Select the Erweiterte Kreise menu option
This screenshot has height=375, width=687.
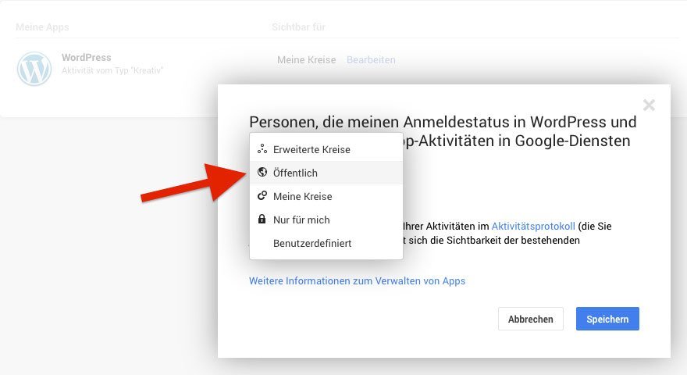coord(326,149)
